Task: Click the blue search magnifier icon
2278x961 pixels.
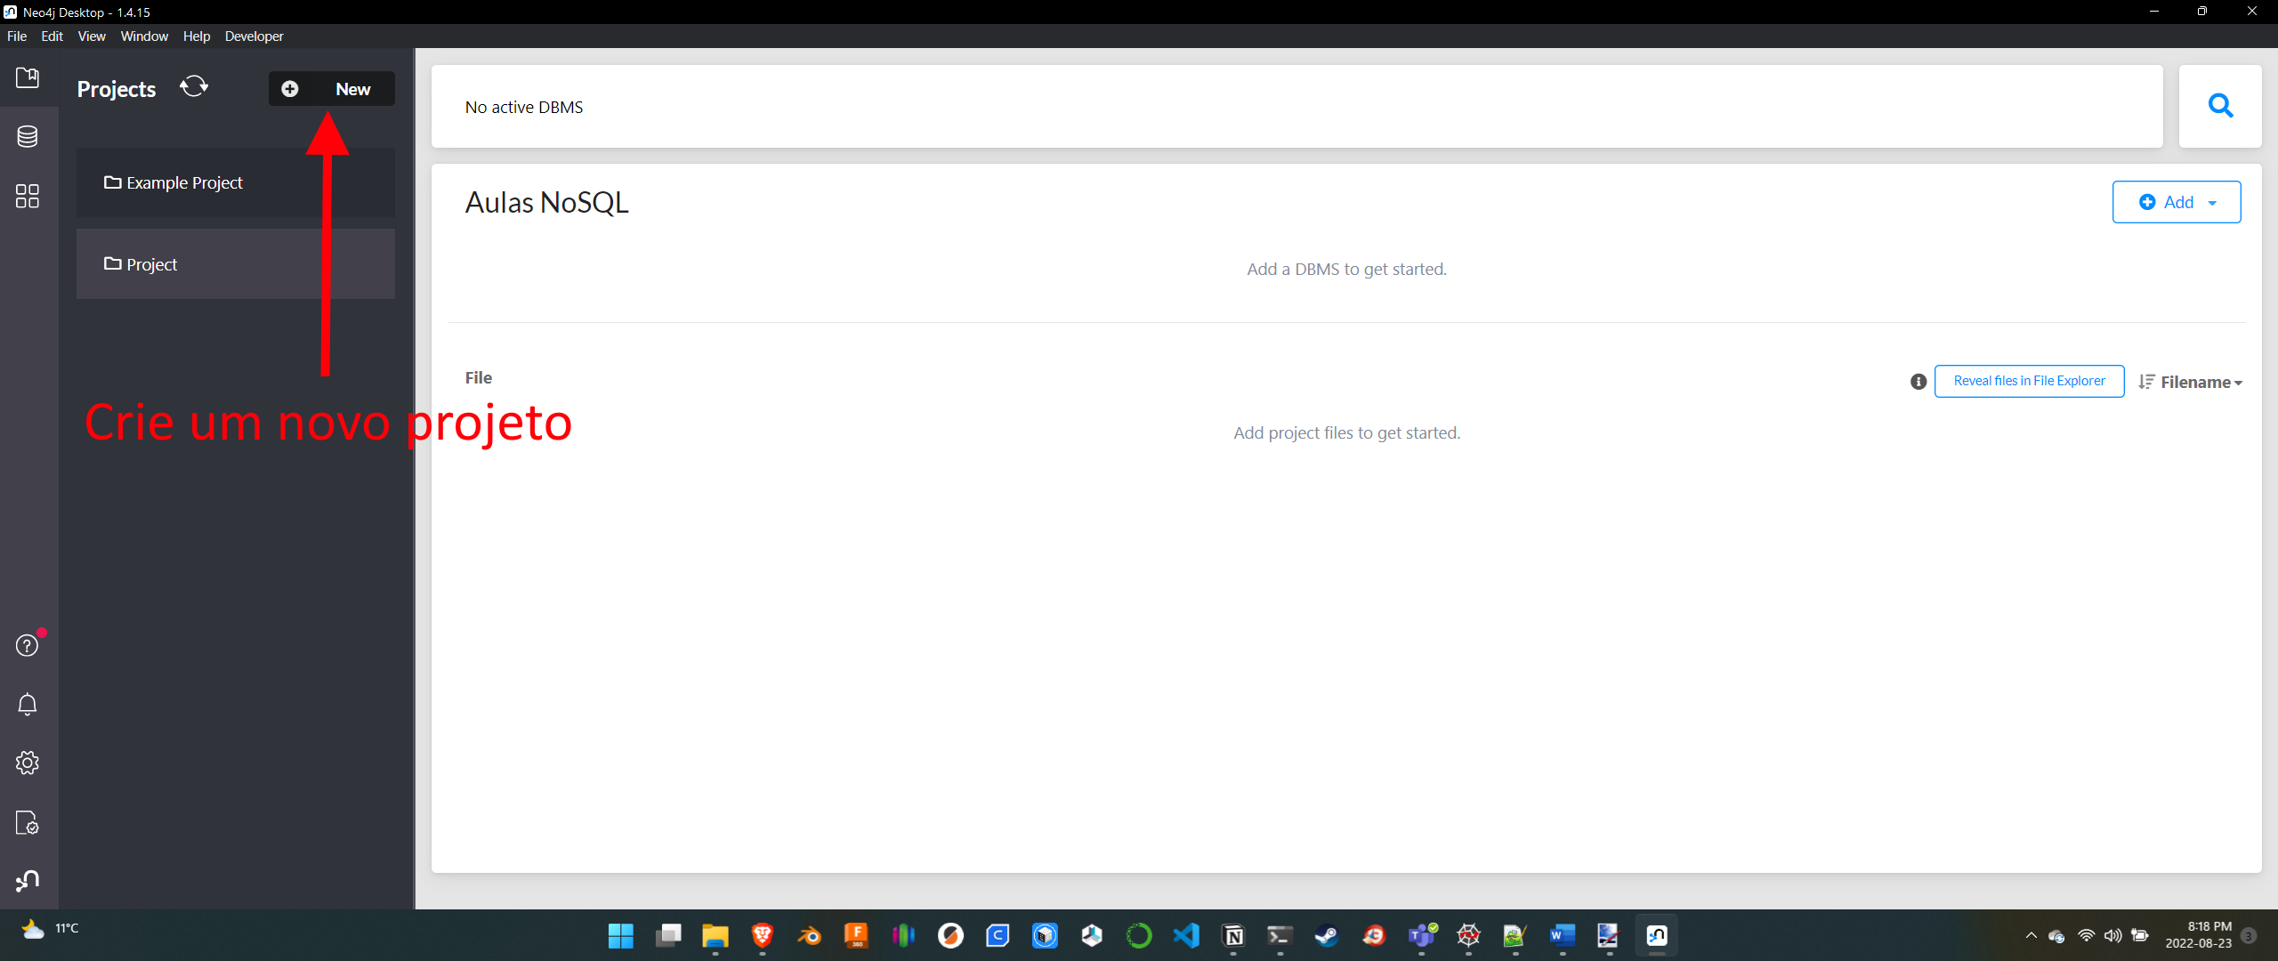Action: tap(2220, 107)
